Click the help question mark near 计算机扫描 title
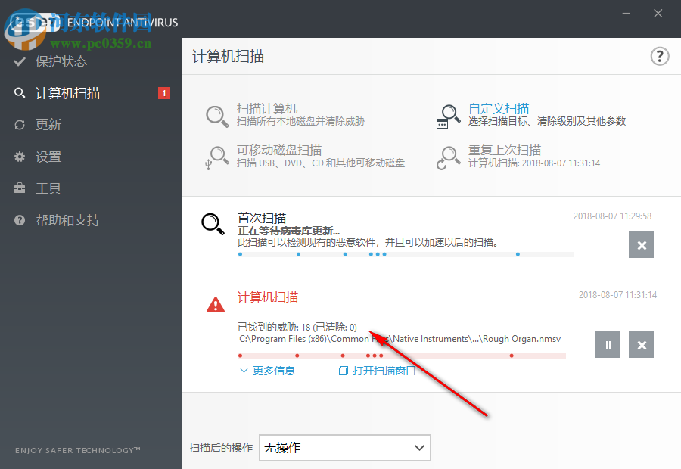 click(659, 56)
